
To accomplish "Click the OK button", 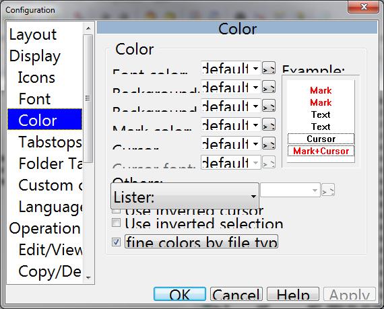I will pyautogui.click(x=180, y=294).
